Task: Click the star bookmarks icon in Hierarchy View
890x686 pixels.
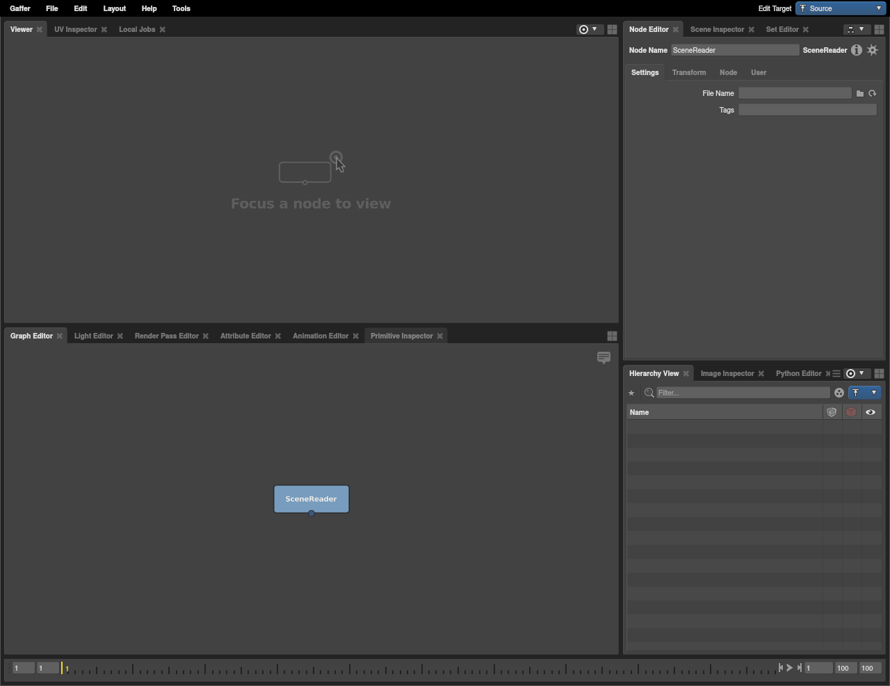Action: pos(631,393)
